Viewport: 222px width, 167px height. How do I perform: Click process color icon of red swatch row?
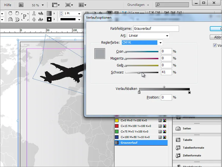pos(160,126)
